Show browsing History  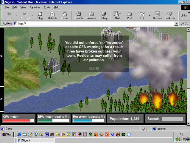[x=103, y=16]
